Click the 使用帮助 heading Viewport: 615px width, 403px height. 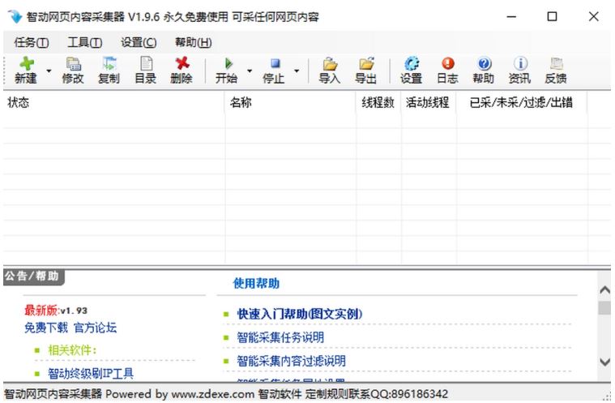[256, 283]
